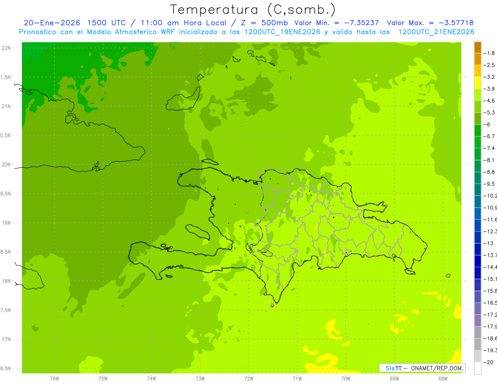The width and height of the screenshot is (497, 384).
Task: Click the -13.7 colorbar label
Action: pos(490,255)
